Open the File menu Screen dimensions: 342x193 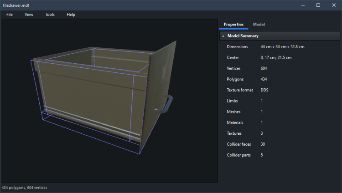[10, 15]
